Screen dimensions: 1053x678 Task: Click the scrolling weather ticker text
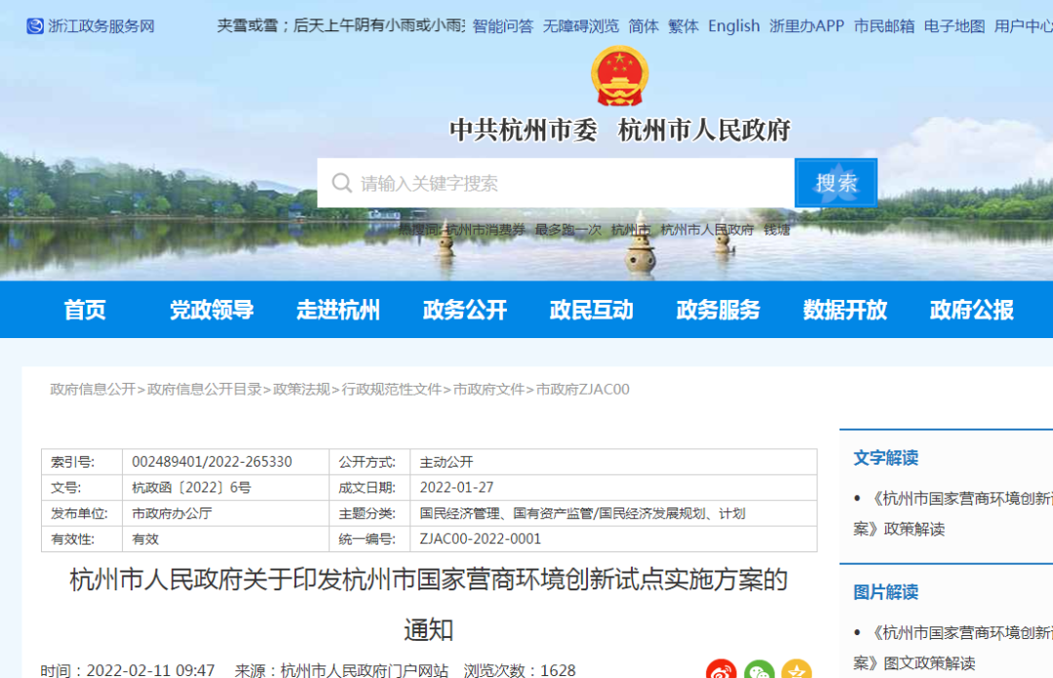tap(341, 26)
